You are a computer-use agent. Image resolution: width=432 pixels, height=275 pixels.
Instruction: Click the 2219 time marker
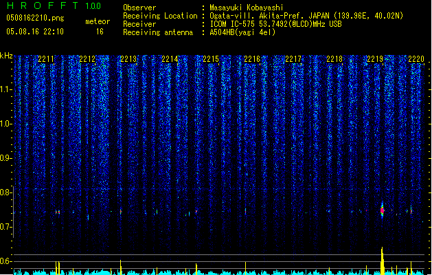[375, 59]
